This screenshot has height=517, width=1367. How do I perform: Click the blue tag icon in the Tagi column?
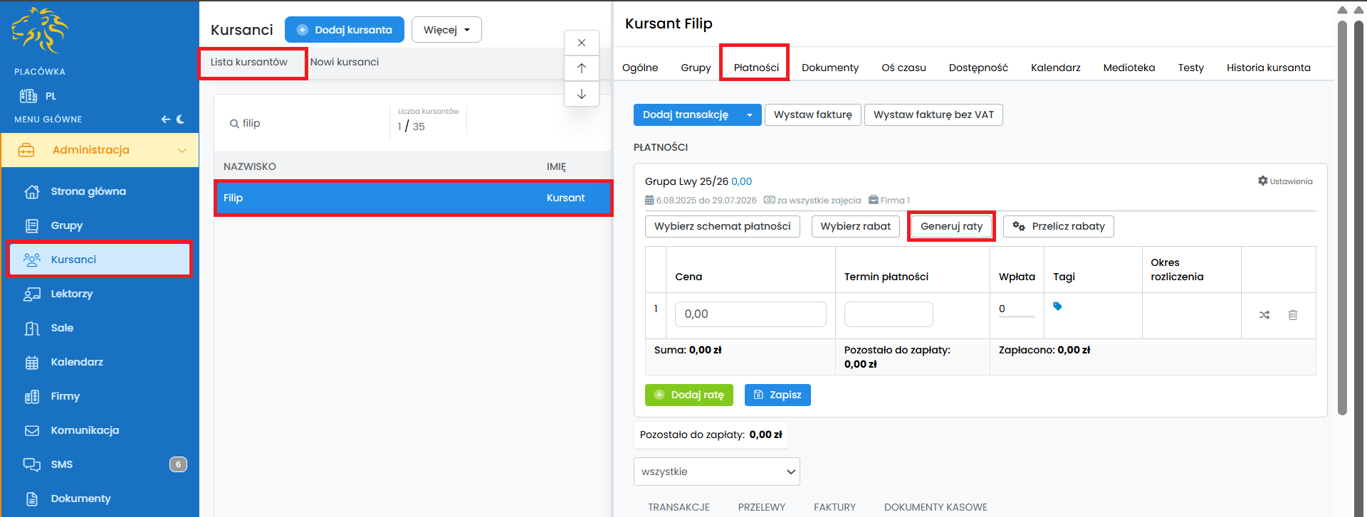point(1057,307)
